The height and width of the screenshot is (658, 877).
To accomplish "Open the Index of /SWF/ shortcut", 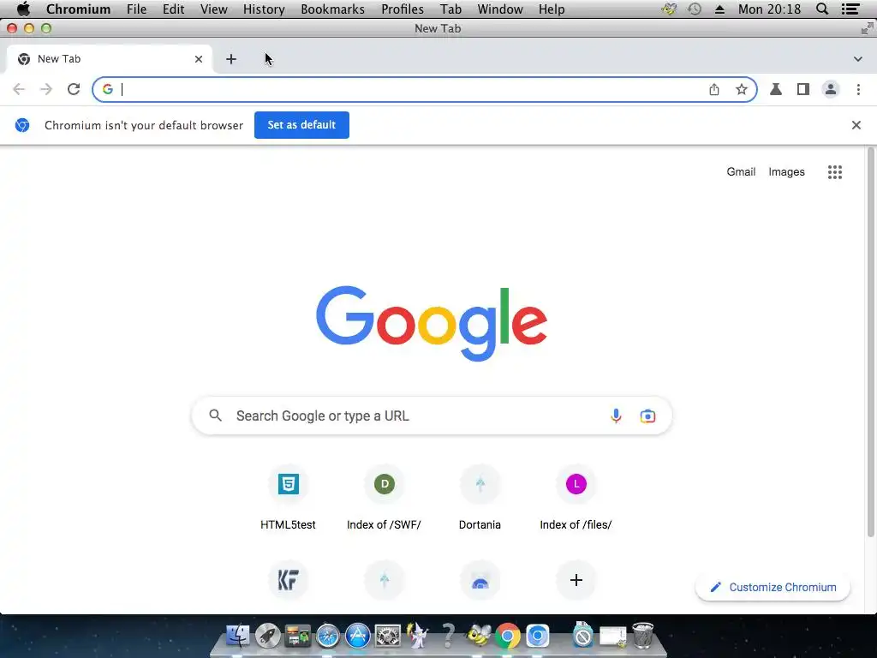I will (385, 498).
